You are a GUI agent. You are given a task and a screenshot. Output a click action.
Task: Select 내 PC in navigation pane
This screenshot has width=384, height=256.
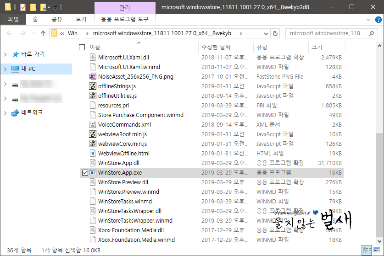pos(28,69)
